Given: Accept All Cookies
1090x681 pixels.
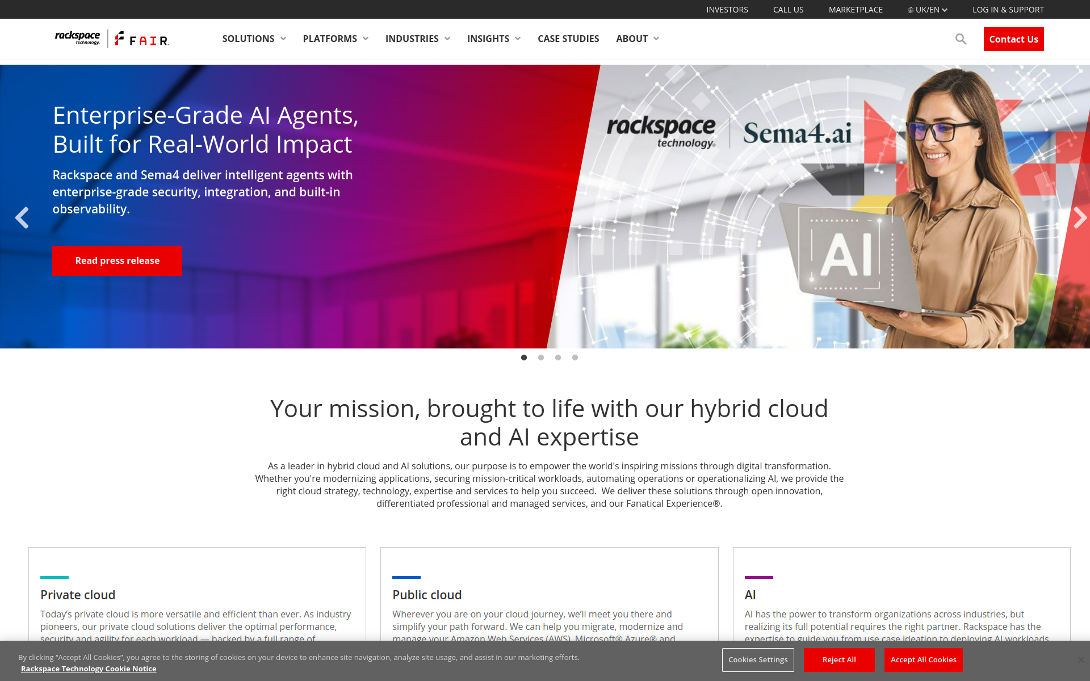Looking at the screenshot, I should tap(923, 659).
